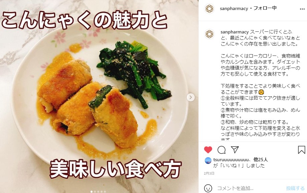The height and width of the screenshot is (193, 307).
Task: Click the sanpharmacy avatar in header
Action: pos(209,9)
